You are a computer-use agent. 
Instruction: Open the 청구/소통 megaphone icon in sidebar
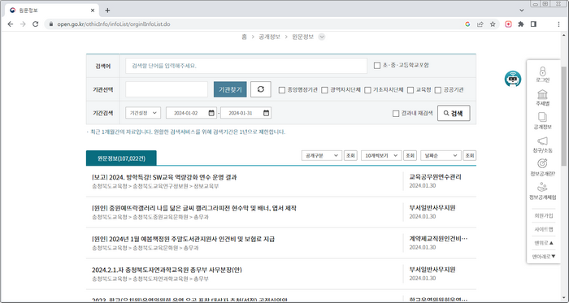(x=542, y=141)
